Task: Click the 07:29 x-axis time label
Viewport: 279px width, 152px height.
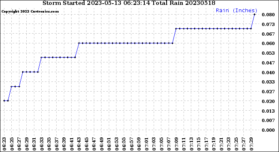Action: tap(251, 144)
